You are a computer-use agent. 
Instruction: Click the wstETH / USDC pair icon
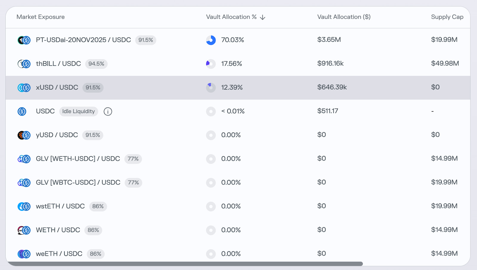pyautogui.click(x=24, y=206)
